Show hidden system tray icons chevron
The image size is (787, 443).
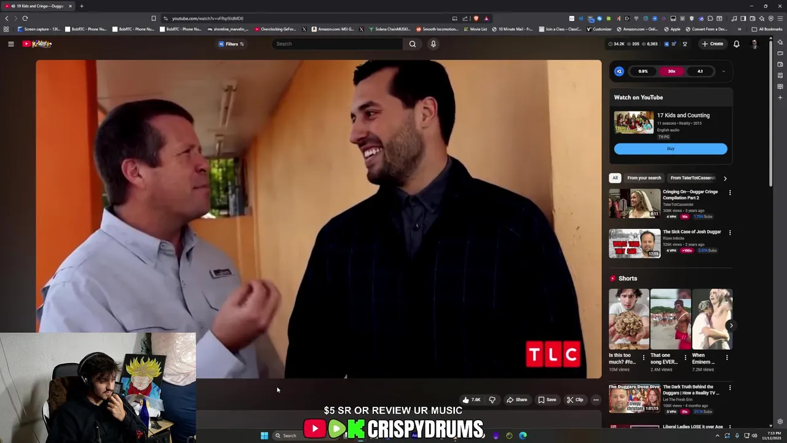click(717, 436)
